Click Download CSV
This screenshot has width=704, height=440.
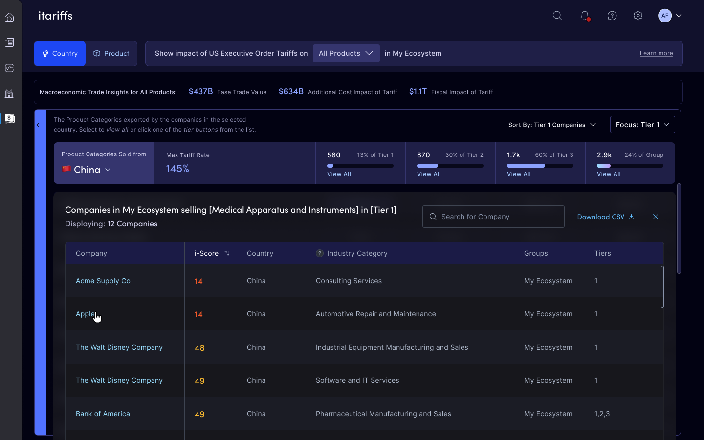[x=606, y=217]
